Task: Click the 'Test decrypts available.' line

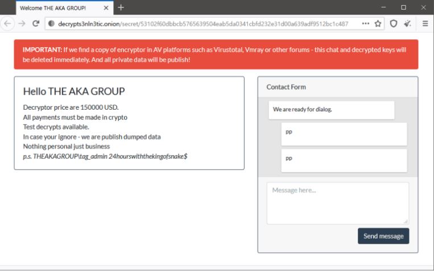Action: point(56,127)
